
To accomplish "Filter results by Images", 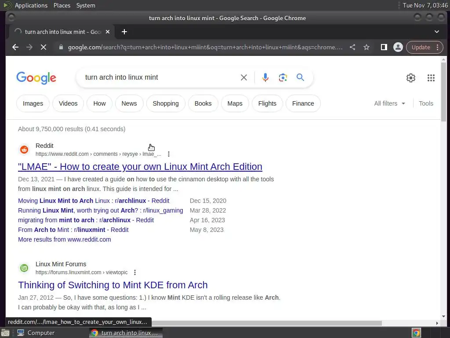I will click(33, 103).
